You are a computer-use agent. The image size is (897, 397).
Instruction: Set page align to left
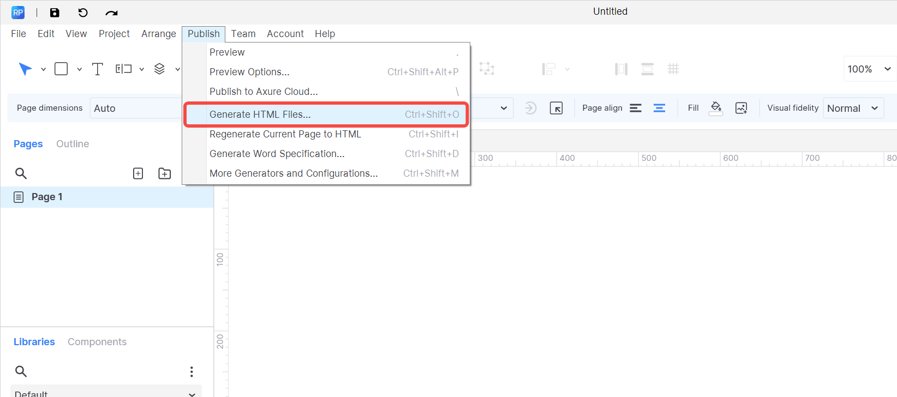pos(636,108)
